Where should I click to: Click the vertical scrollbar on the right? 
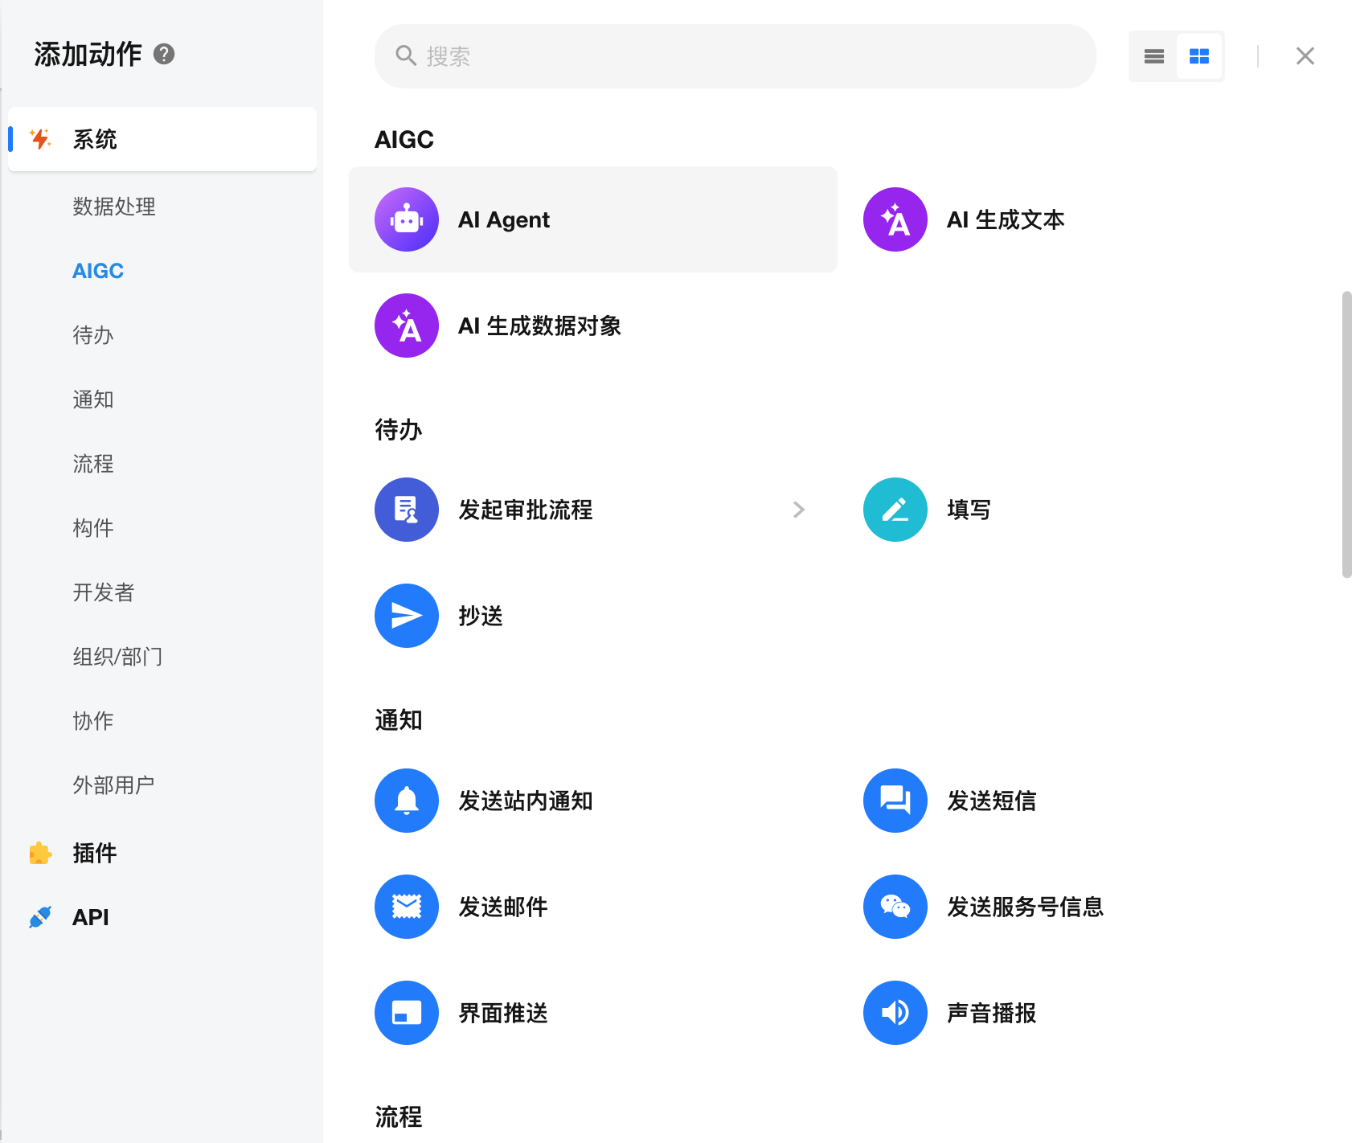[x=1346, y=434]
